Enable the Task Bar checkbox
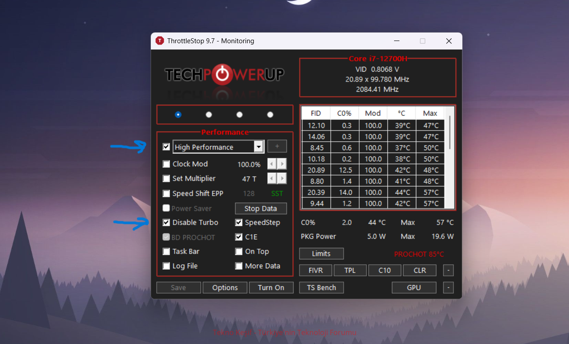Image resolution: width=569 pixels, height=344 pixels. coord(166,251)
